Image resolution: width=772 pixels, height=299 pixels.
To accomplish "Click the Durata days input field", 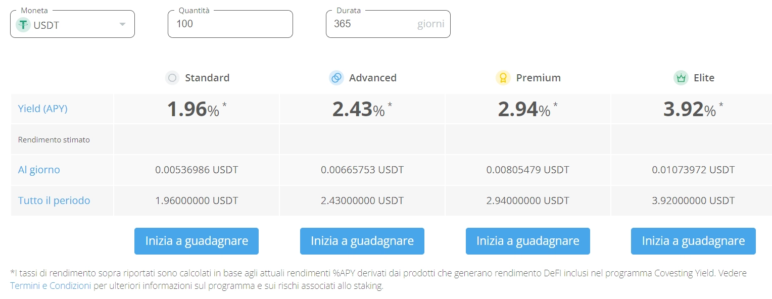I will point(371,24).
